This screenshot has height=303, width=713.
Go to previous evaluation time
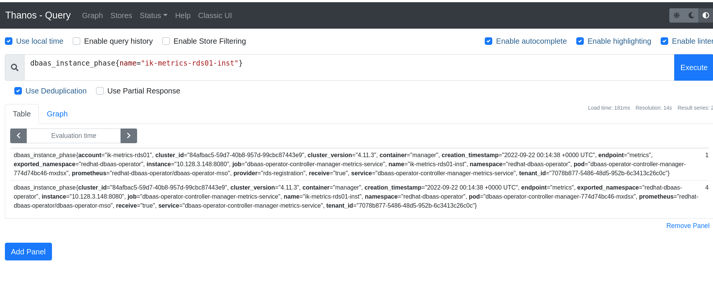[18, 136]
